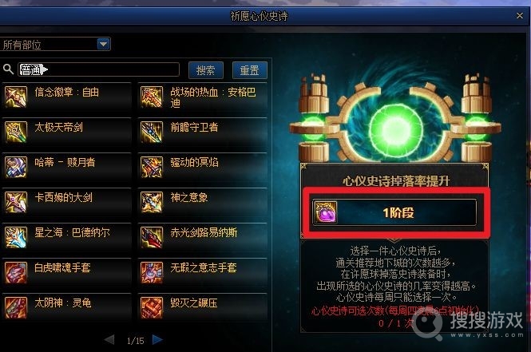Click the 重置 reset button

[x=250, y=70]
